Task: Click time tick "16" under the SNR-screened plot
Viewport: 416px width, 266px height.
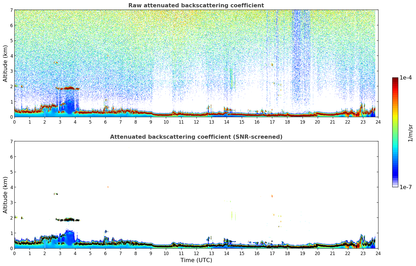Action: [257, 253]
